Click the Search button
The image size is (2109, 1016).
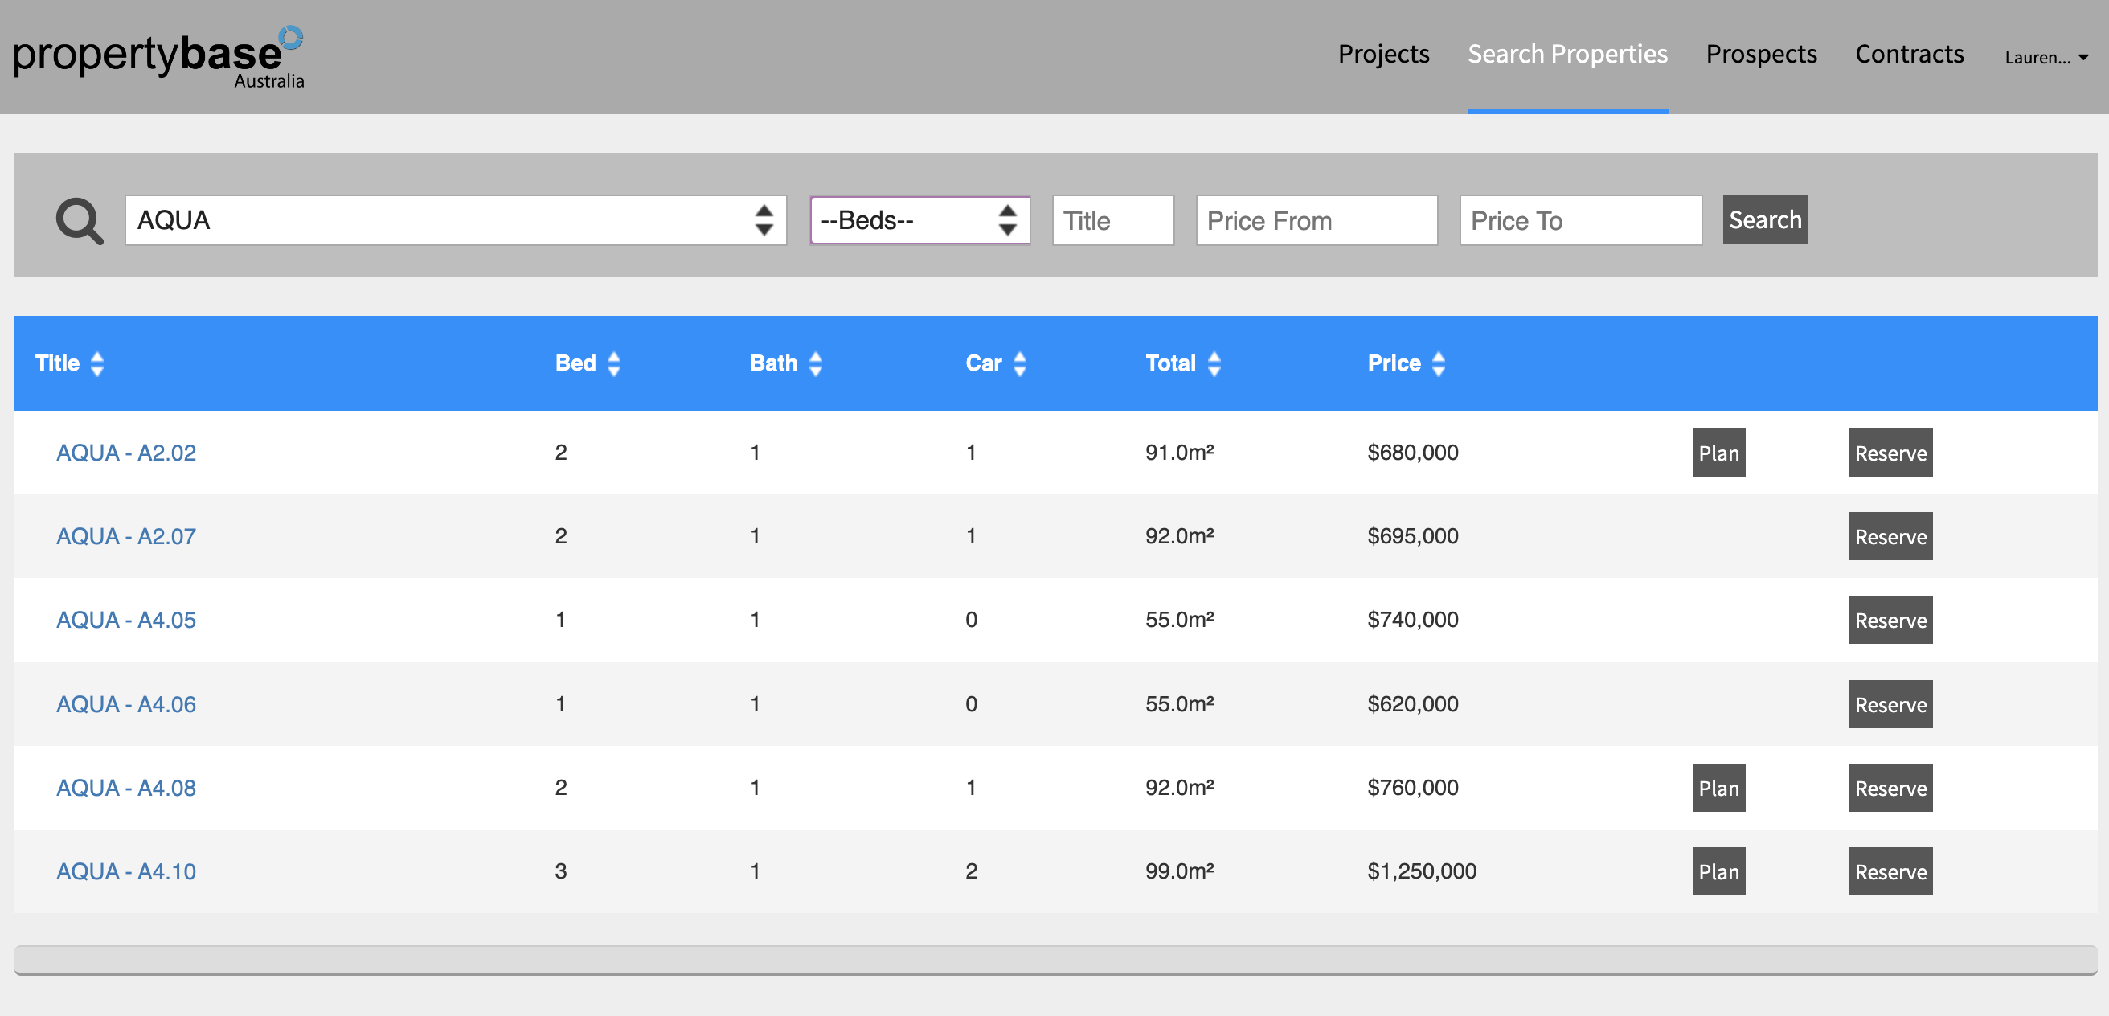point(1765,219)
